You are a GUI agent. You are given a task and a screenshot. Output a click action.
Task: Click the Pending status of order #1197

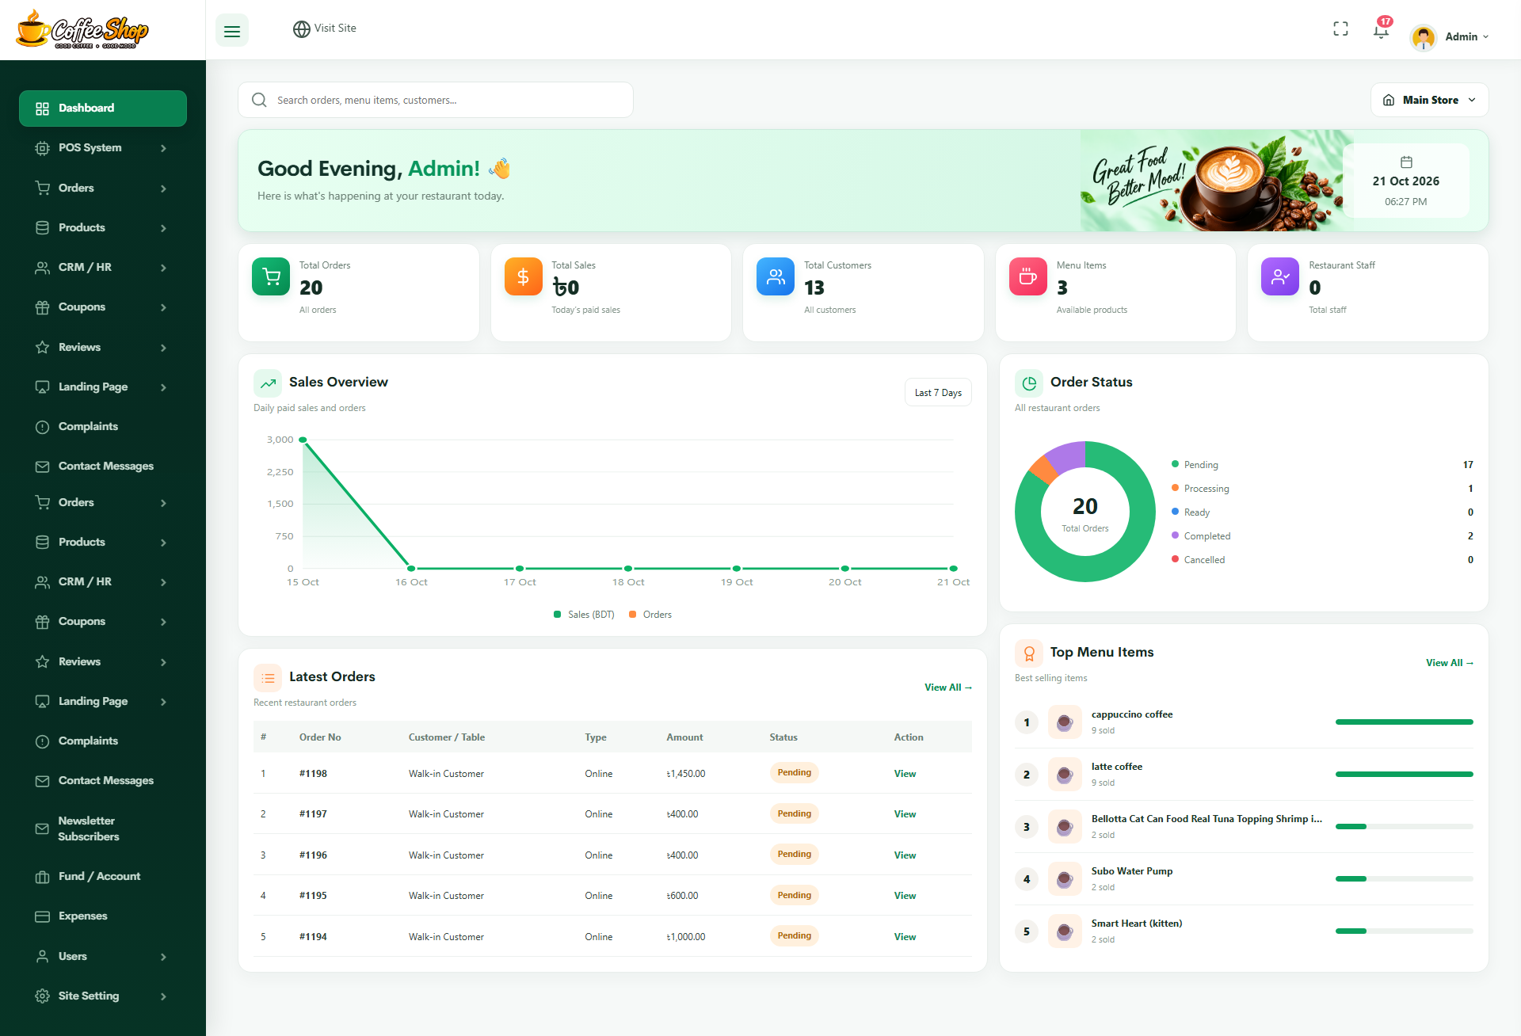coord(794,814)
